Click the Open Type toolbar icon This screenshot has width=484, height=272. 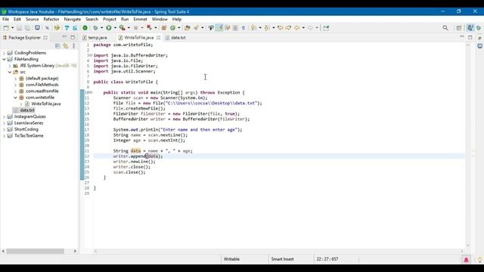coord(187,28)
